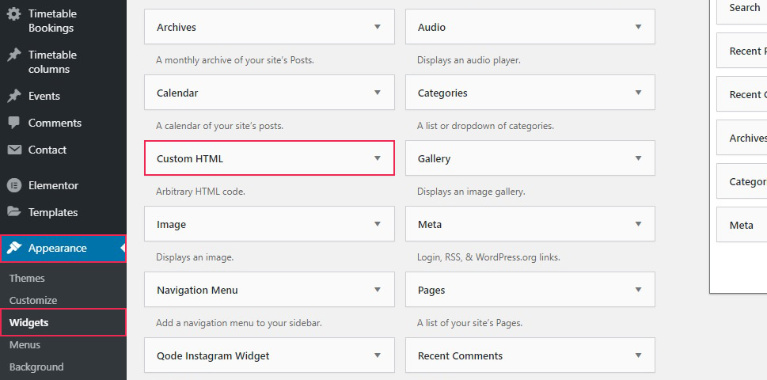
Task: Open the Themes submenu item
Action: [27, 279]
